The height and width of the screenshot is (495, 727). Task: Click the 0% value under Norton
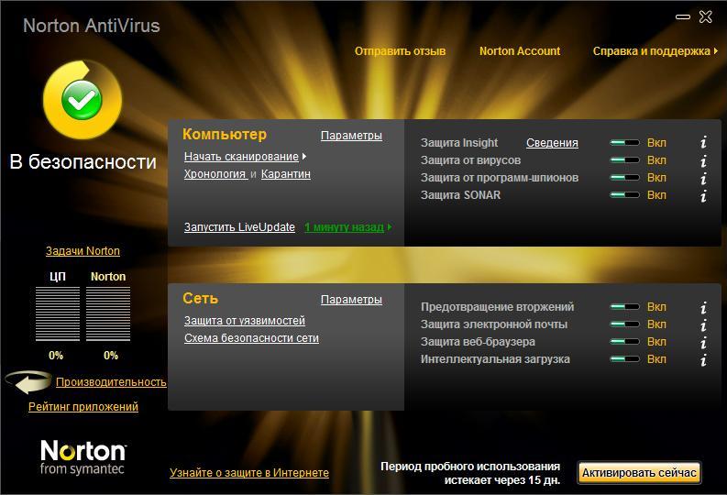tap(110, 356)
